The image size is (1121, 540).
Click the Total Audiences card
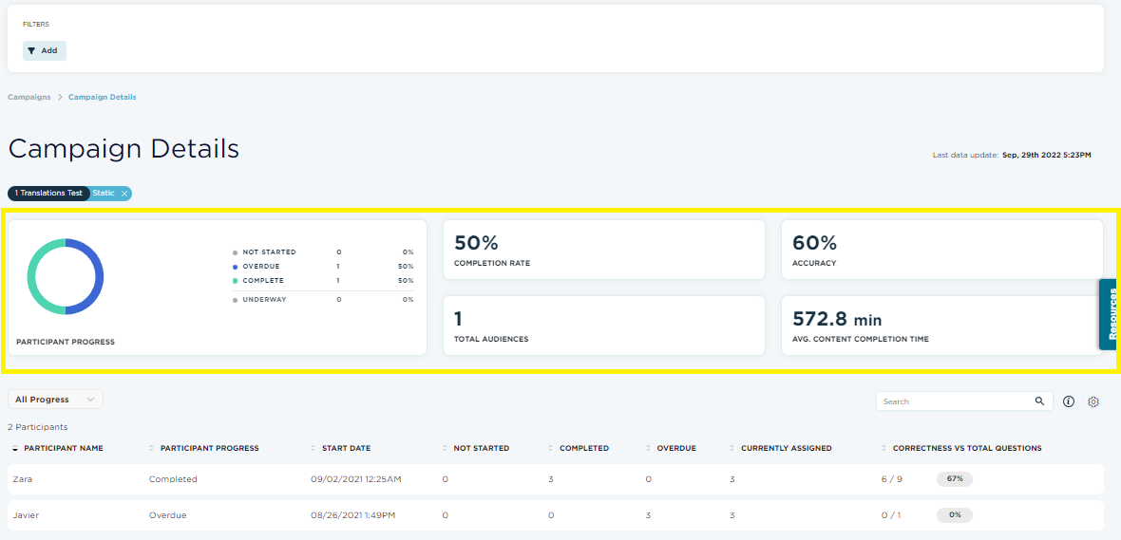(x=604, y=326)
